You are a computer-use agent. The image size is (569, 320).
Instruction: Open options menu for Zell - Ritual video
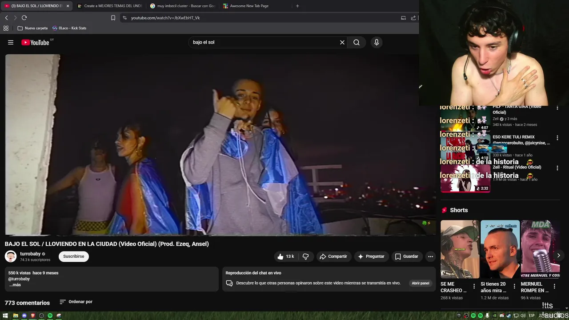557,168
